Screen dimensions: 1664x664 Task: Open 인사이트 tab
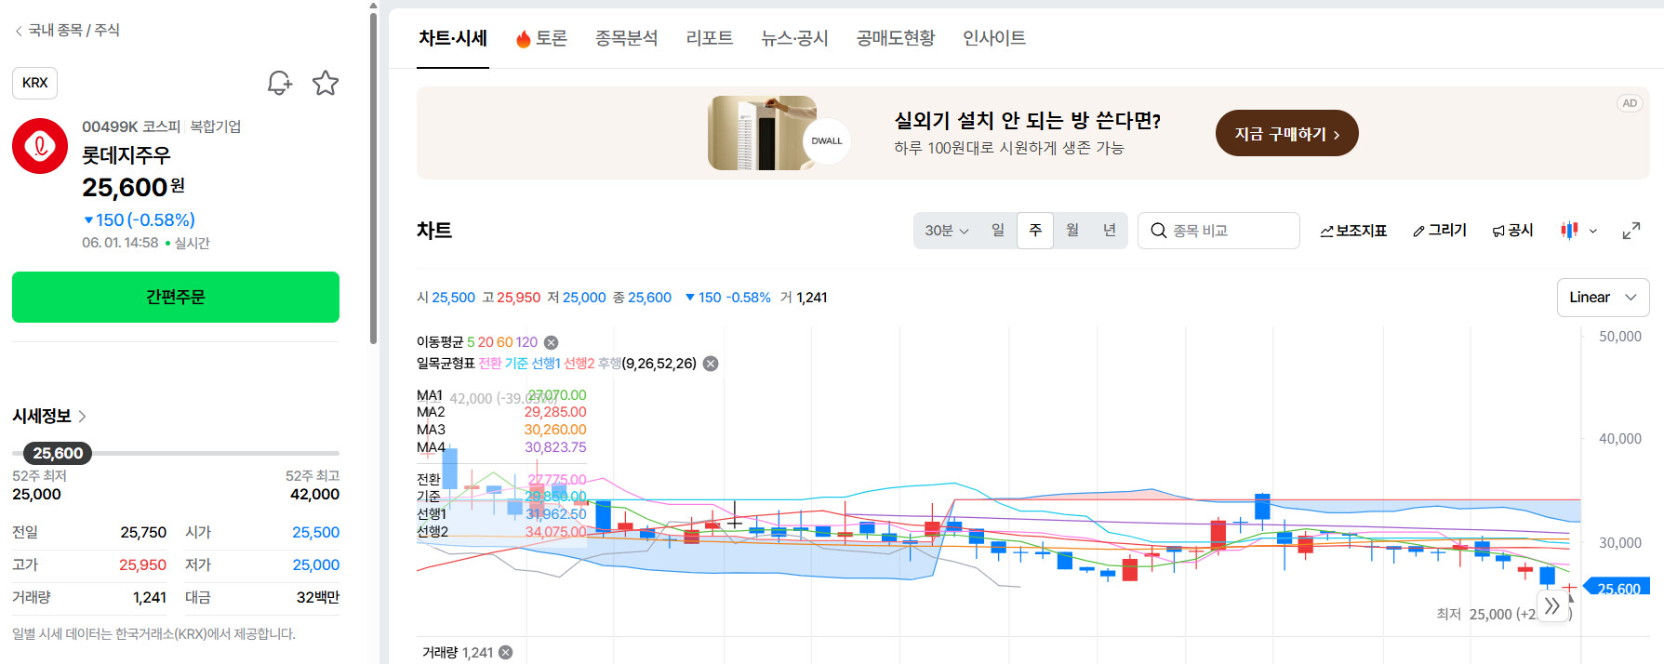tap(994, 38)
